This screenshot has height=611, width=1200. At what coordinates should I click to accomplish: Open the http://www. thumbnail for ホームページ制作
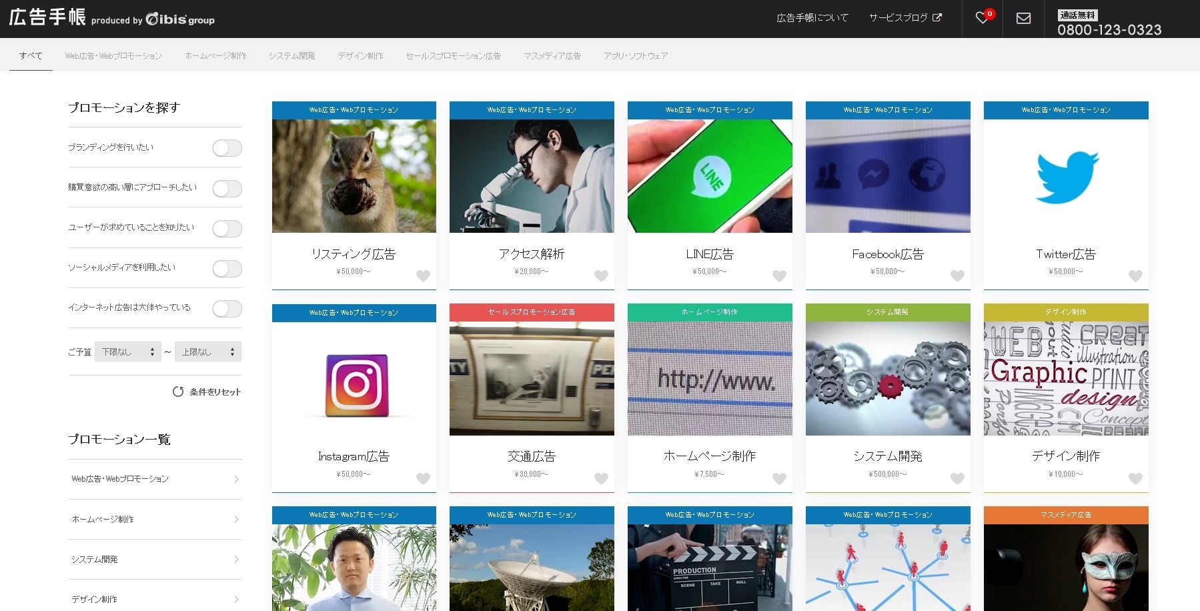click(710, 379)
